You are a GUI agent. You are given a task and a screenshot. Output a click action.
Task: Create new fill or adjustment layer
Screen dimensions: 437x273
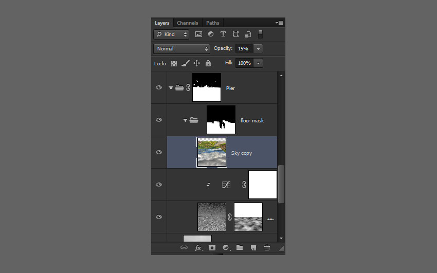pos(226,247)
